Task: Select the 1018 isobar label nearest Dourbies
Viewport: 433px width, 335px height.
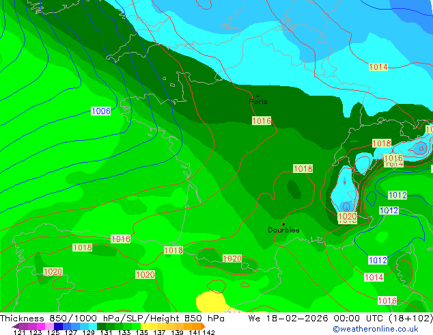Action: click(303, 168)
